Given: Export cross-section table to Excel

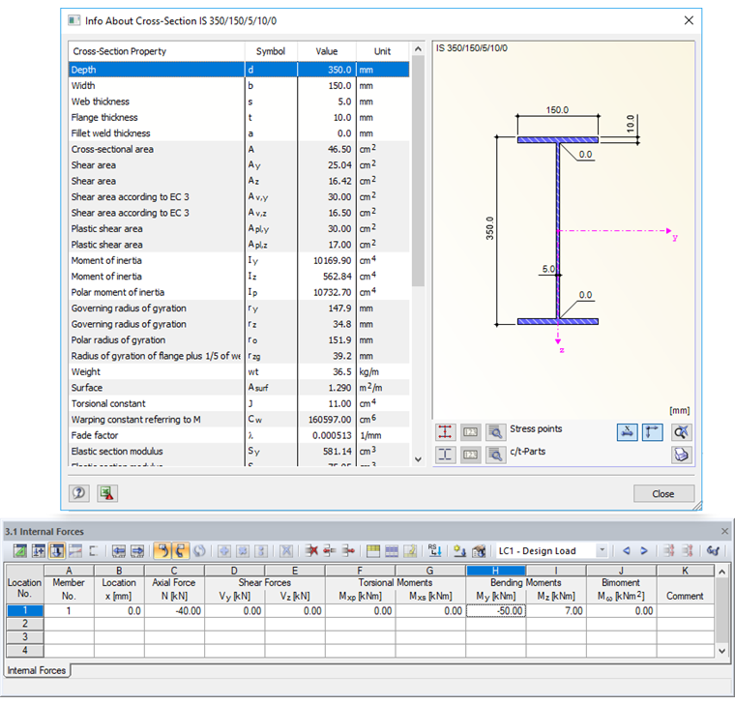Looking at the screenshot, I should (107, 493).
